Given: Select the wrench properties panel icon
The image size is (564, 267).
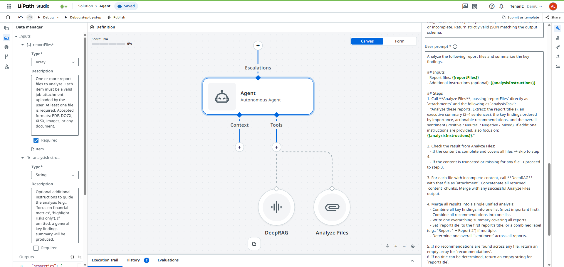Looking at the screenshot, I should (x=558, y=28).
